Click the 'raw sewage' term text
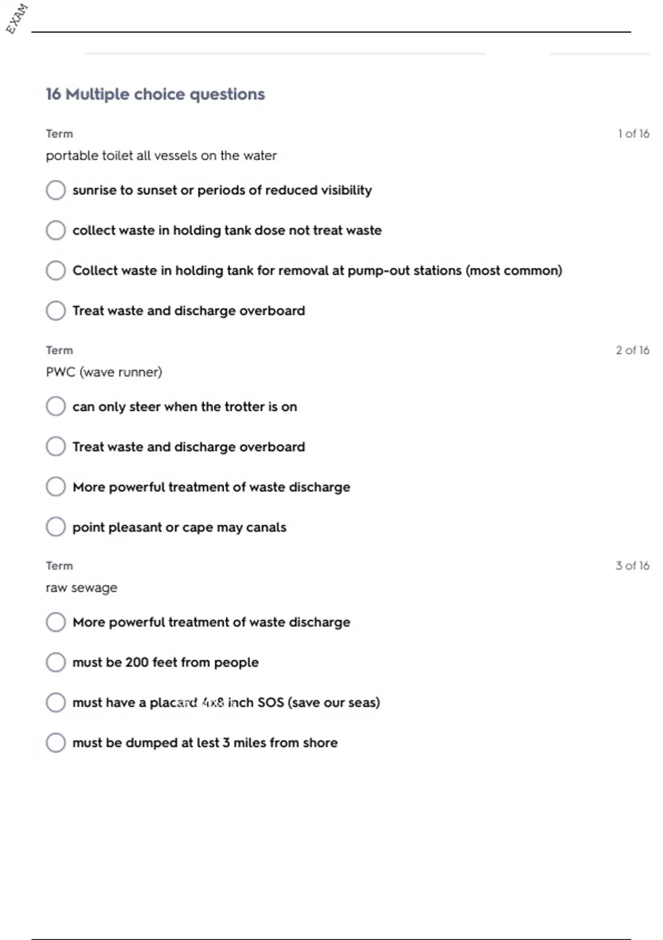The height and width of the screenshot is (940, 663). pyautogui.click(x=81, y=588)
